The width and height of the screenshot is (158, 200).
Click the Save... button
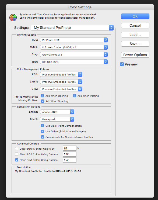click(x=135, y=44)
